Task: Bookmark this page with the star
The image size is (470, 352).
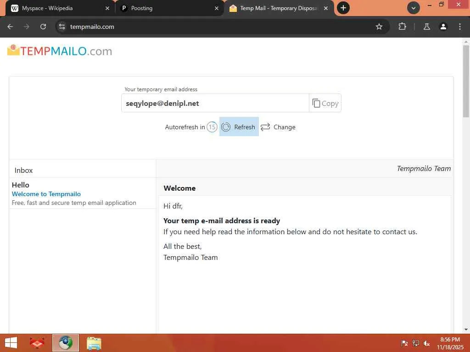Action: point(379,27)
